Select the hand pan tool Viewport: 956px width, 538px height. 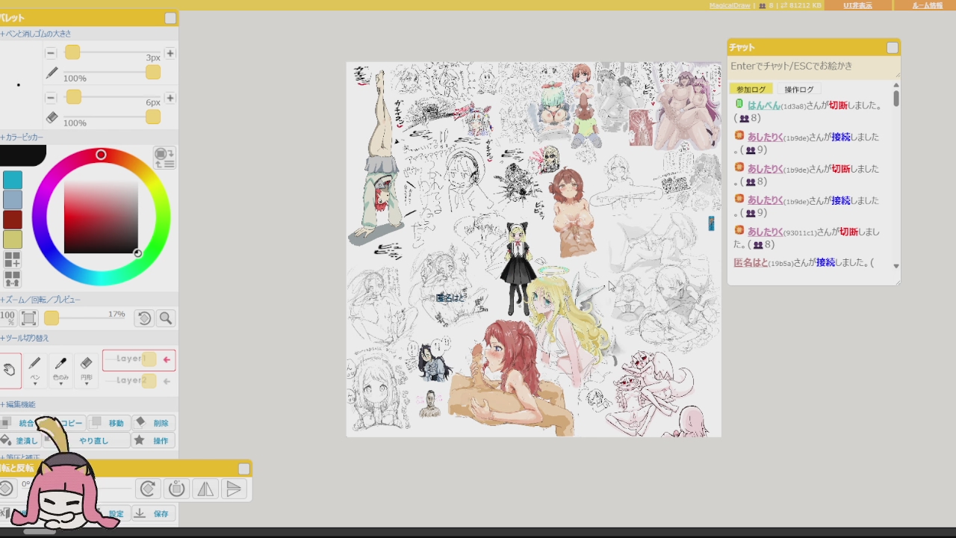9,370
